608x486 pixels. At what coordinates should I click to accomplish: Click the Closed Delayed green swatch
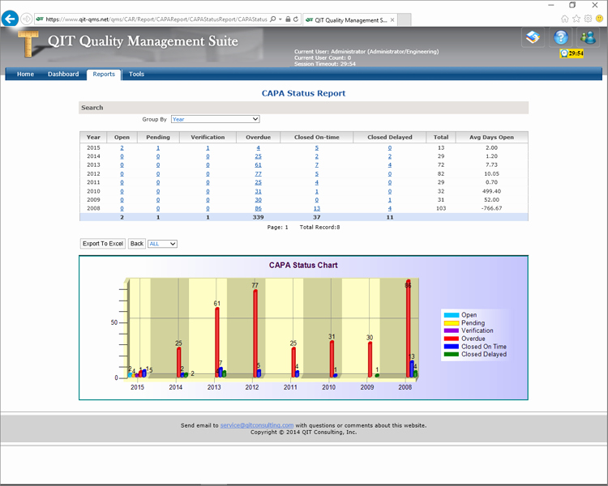(x=452, y=354)
